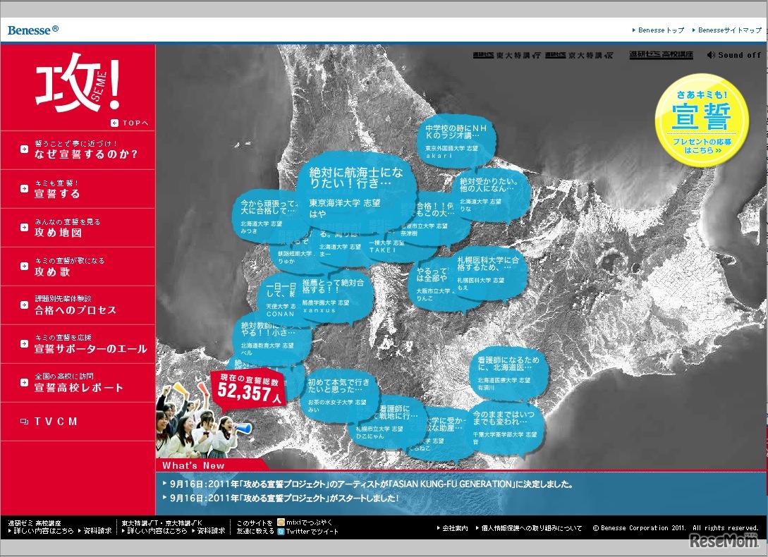768x557 pixels.
Task: Open the Benesseサイトマップ link
Action: 727,30
